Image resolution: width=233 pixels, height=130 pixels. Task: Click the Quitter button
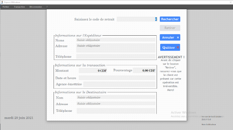pyautogui.click(x=170, y=47)
